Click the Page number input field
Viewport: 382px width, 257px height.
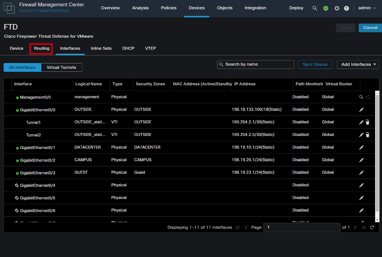coord(302,228)
